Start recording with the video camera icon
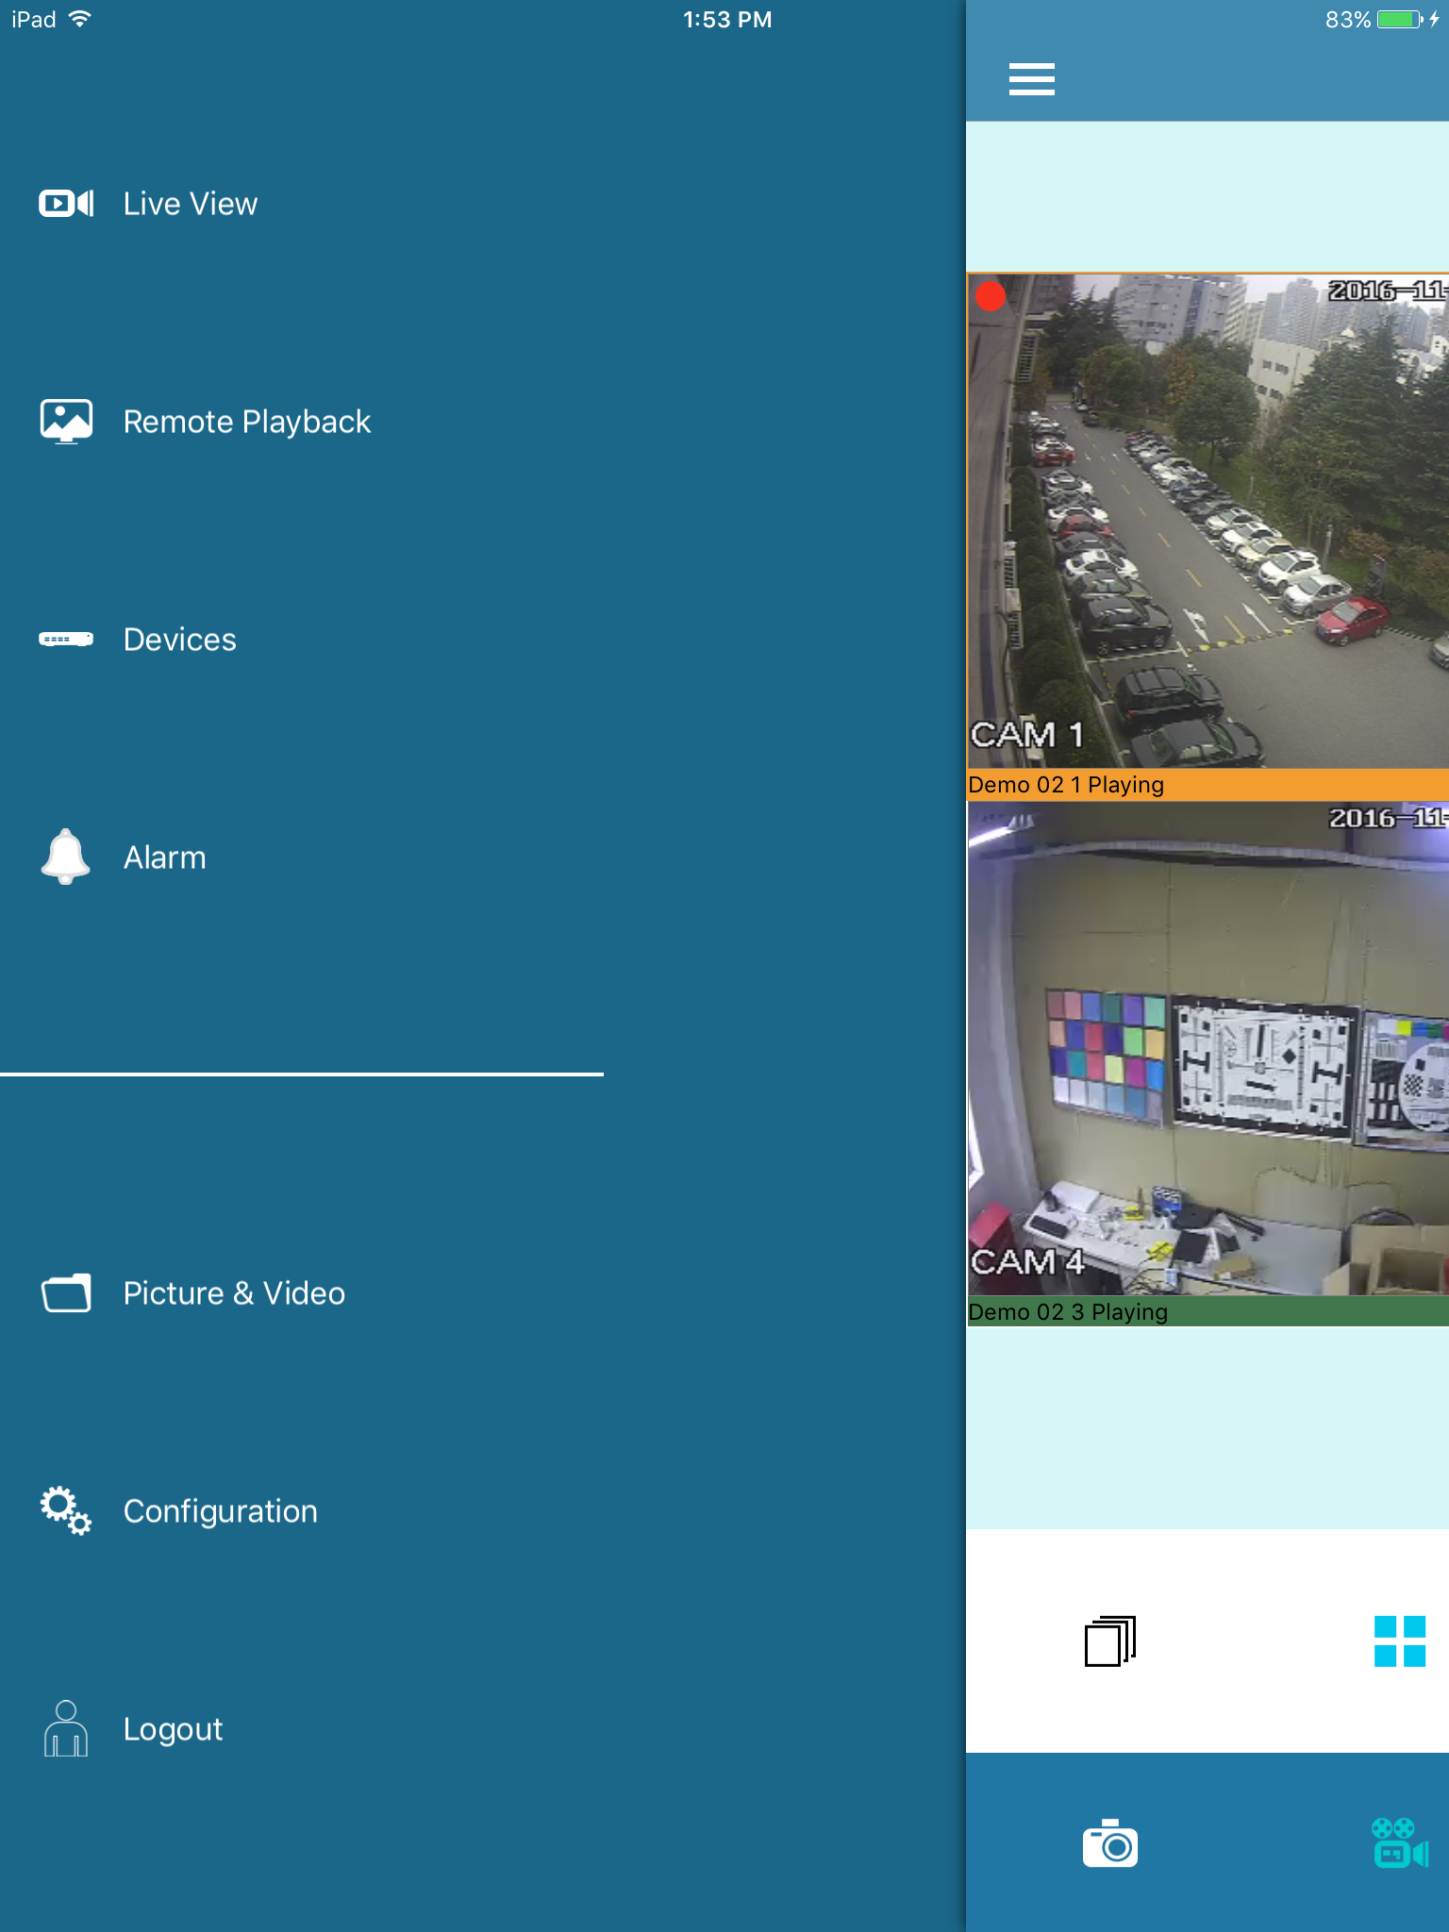The image size is (1449, 1932). click(x=1400, y=1843)
